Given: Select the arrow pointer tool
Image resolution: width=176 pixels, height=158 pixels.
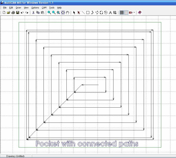Looking at the screenshot, I should 74,13.
